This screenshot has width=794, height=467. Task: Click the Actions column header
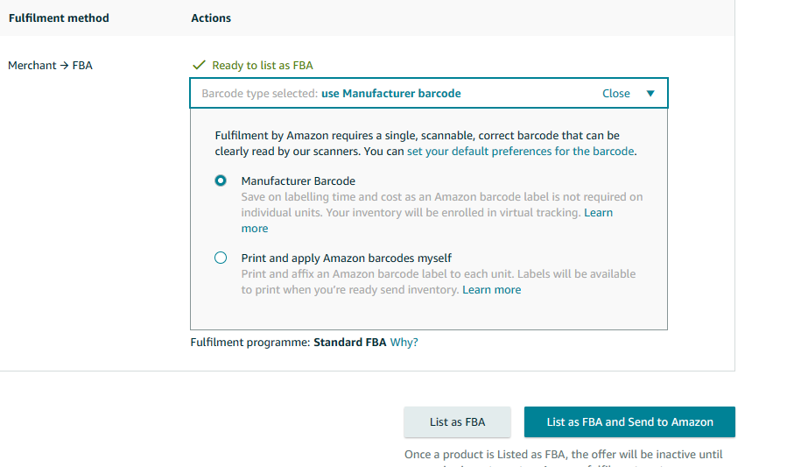click(x=211, y=18)
